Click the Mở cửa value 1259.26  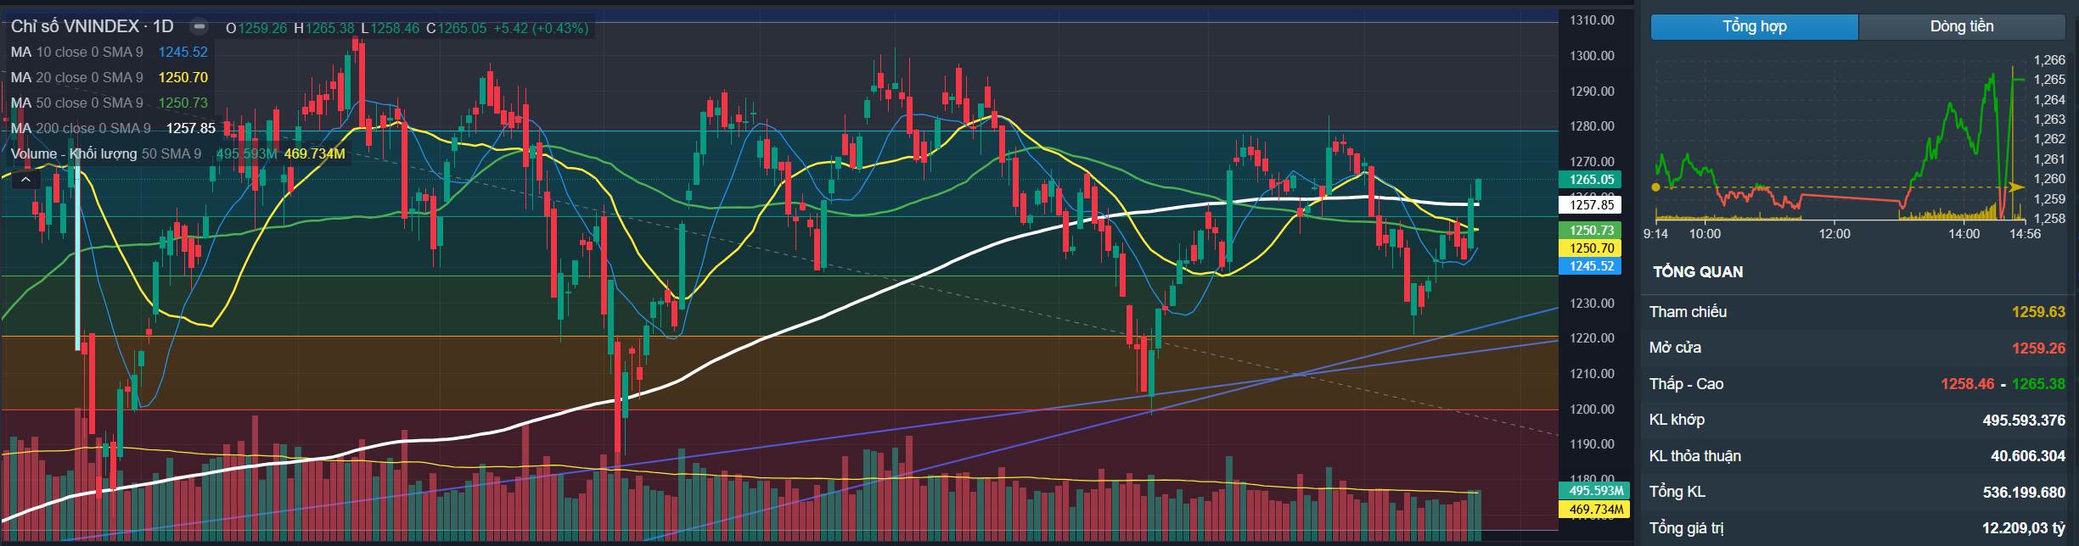pyautogui.click(x=2038, y=348)
